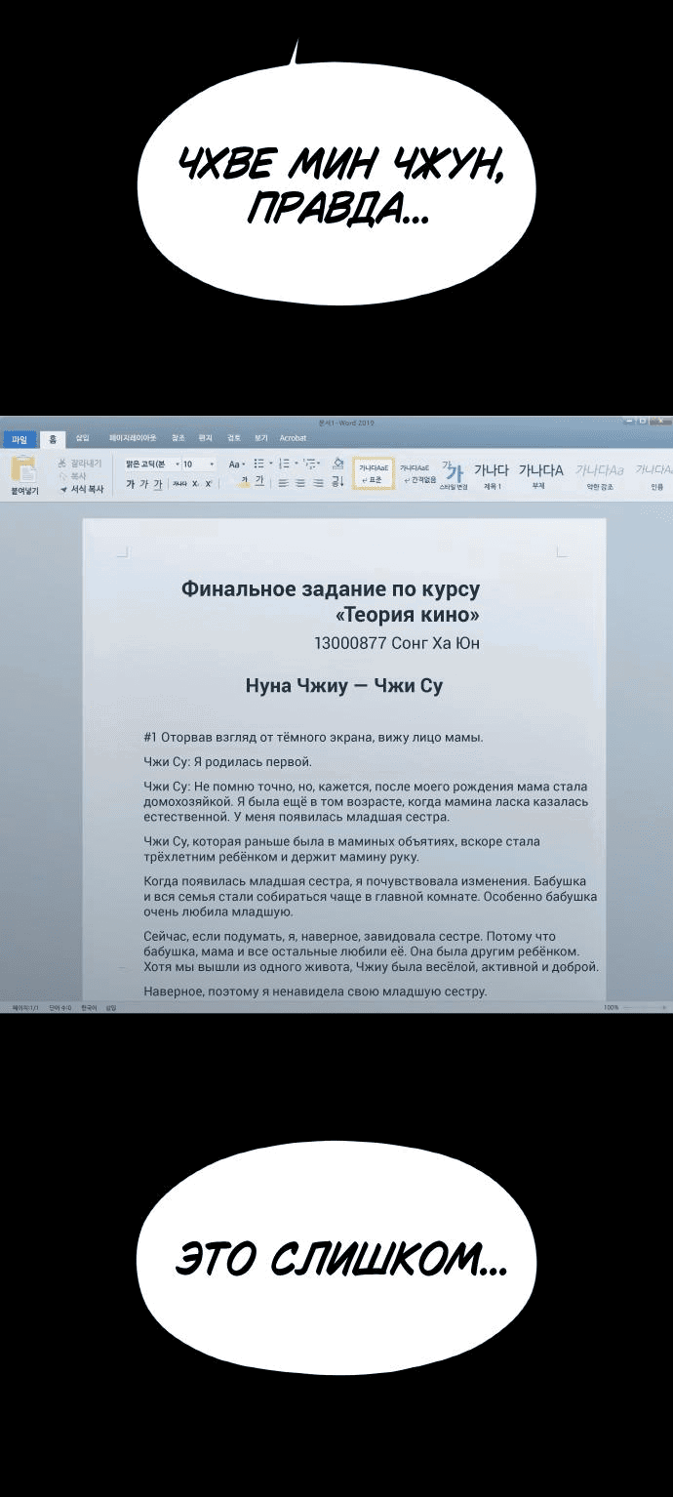Open the 참조 (References) tab
The width and height of the screenshot is (673, 1497).
[x=178, y=438]
